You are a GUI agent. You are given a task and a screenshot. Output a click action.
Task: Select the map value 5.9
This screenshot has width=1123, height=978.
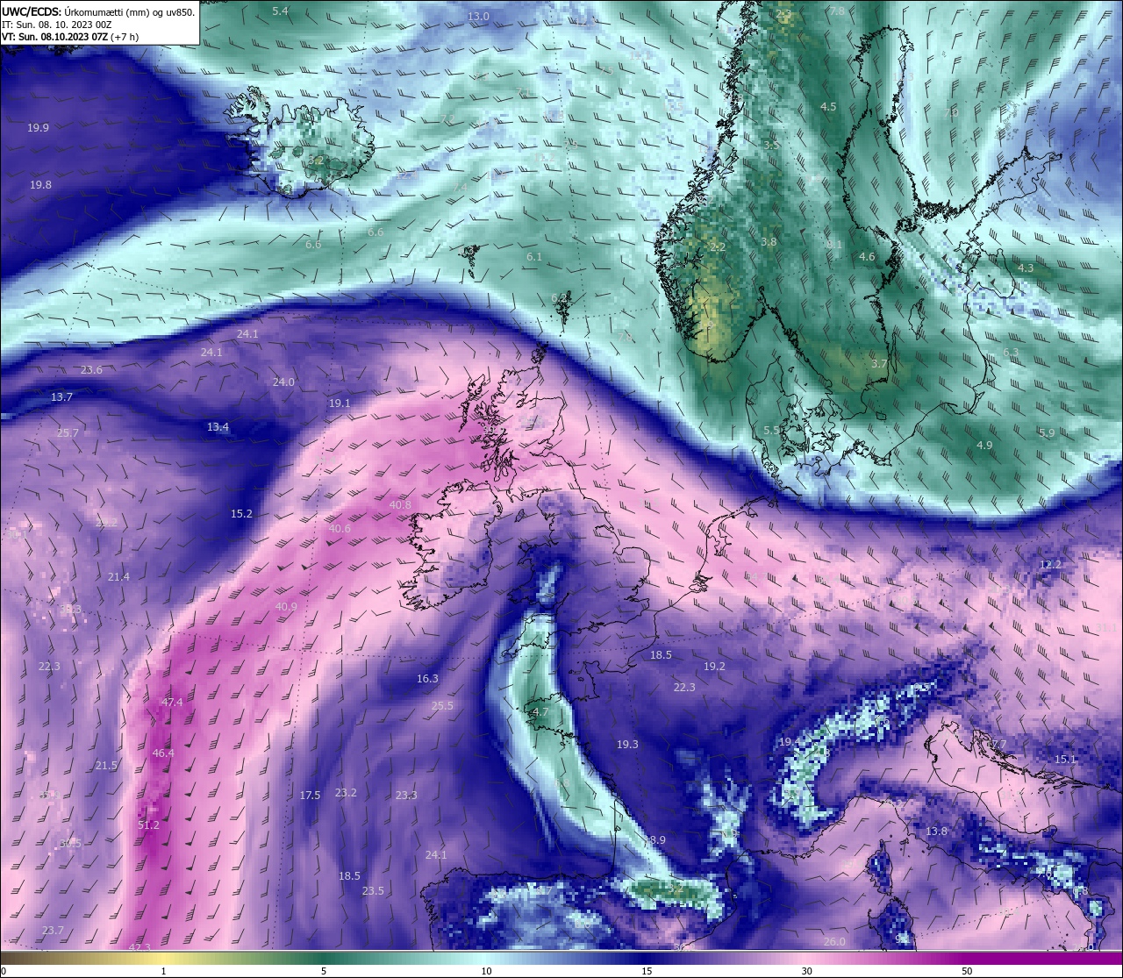(1047, 432)
